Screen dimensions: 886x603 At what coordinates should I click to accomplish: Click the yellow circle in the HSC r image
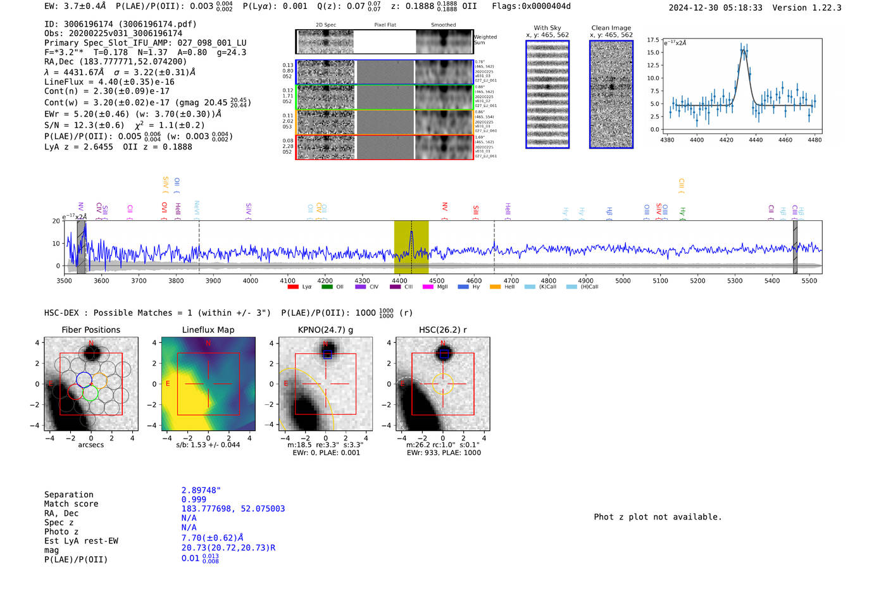(443, 383)
